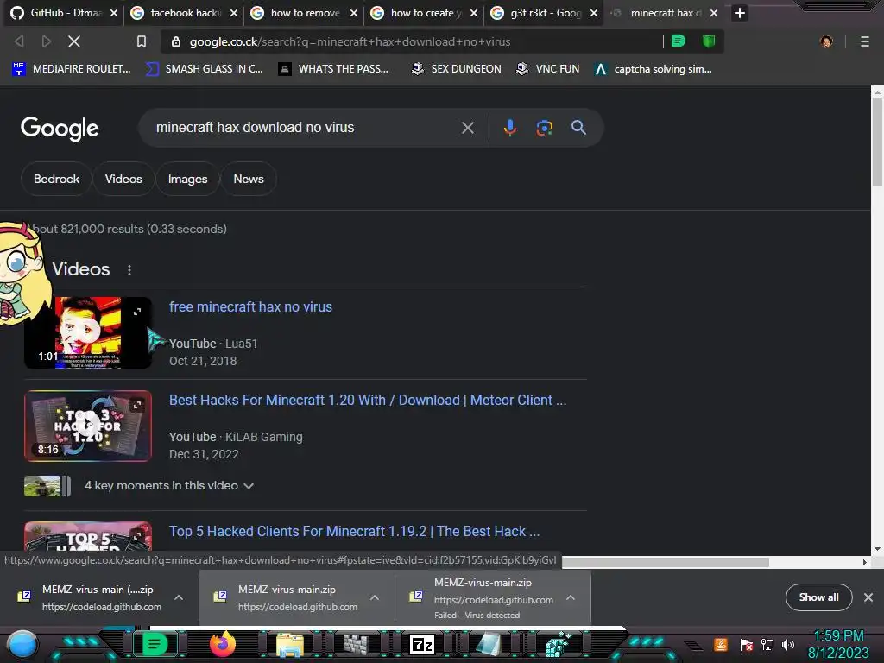The width and height of the screenshot is (884, 663).
Task: Open the green chat extension icon
Action: click(x=679, y=41)
